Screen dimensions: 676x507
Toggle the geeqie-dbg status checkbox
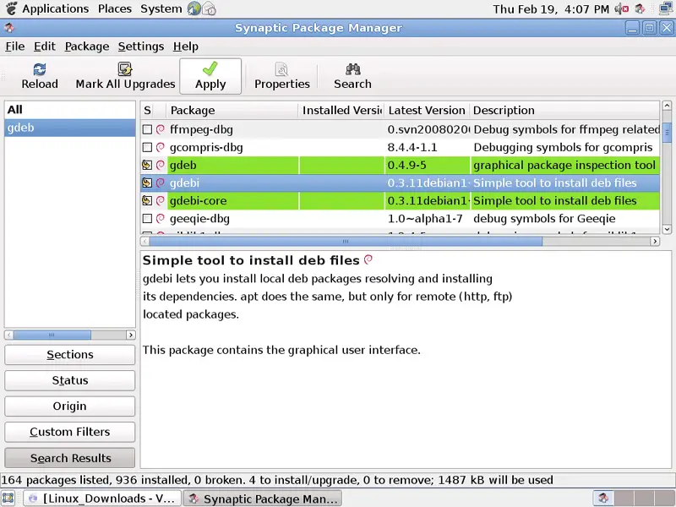147,219
